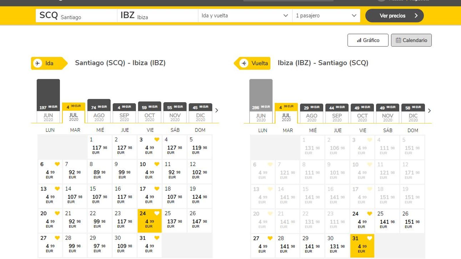Select AGO 2020 in outbound months
Screen dimensions: 461x259
(x=99, y=117)
